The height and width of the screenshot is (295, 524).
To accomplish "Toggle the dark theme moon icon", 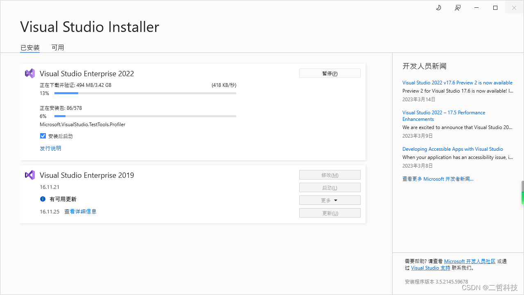I will tap(438, 8).
